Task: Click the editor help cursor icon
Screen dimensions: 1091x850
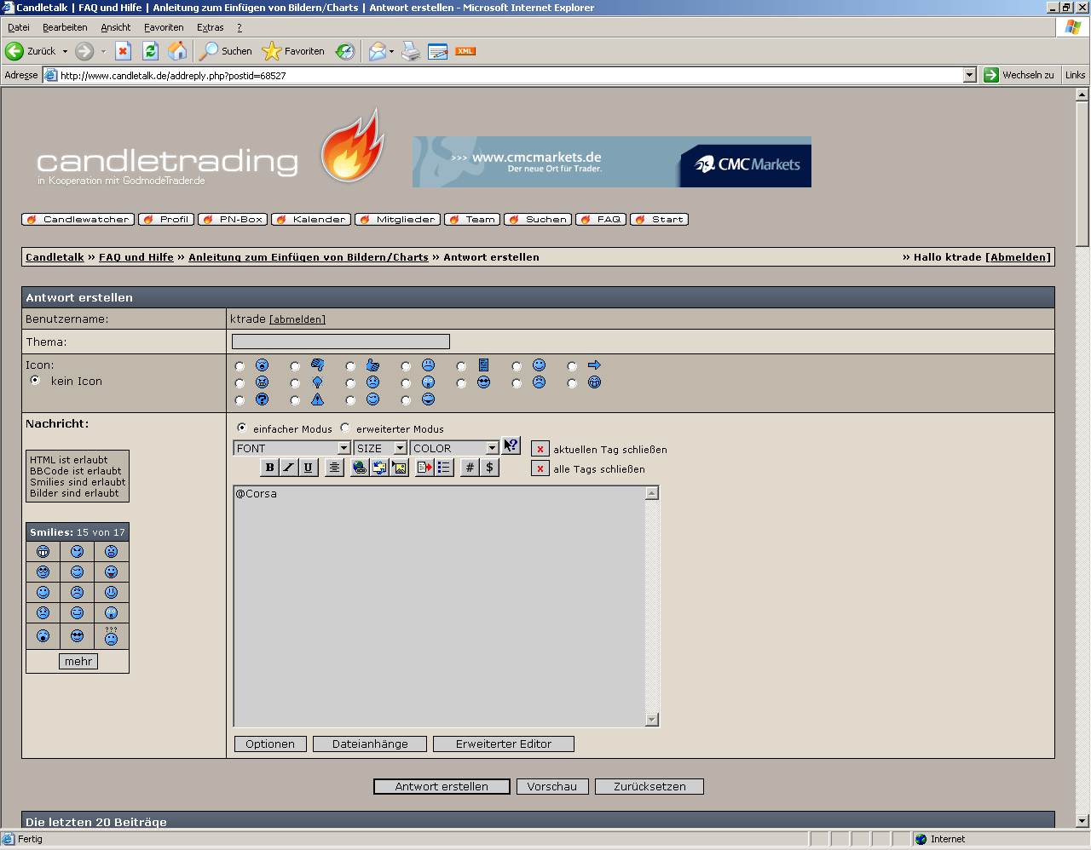Action: click(x=511, y=445)
